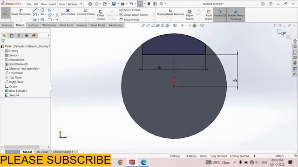Select the Smart Dimension tool

[x=21, y=12]
